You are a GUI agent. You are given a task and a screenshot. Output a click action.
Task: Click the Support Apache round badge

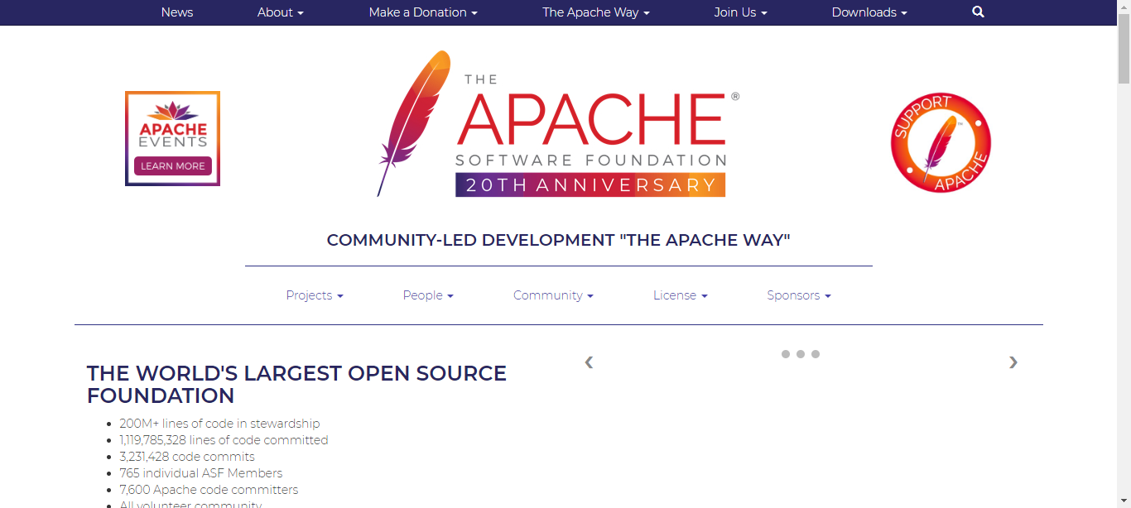(x=941, y=142)
